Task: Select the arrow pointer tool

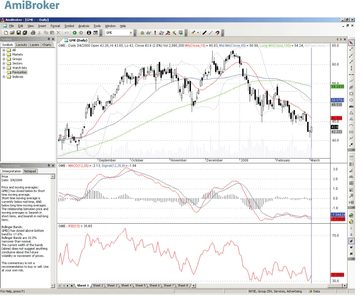Action: [x=351, y=43]
